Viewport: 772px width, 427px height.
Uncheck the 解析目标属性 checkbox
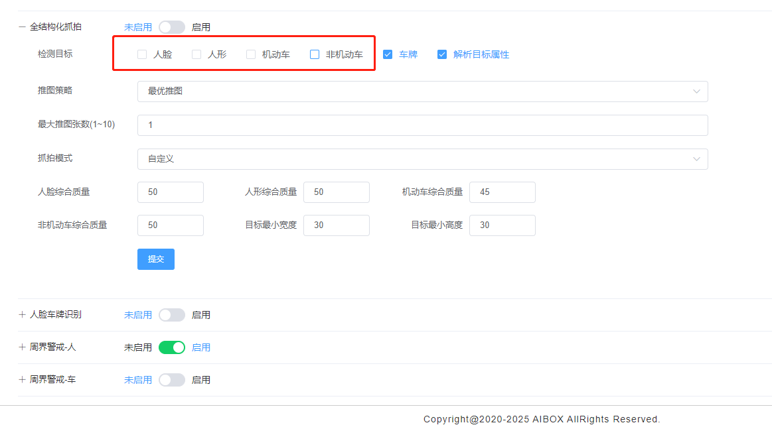click(x=442, y=54)
